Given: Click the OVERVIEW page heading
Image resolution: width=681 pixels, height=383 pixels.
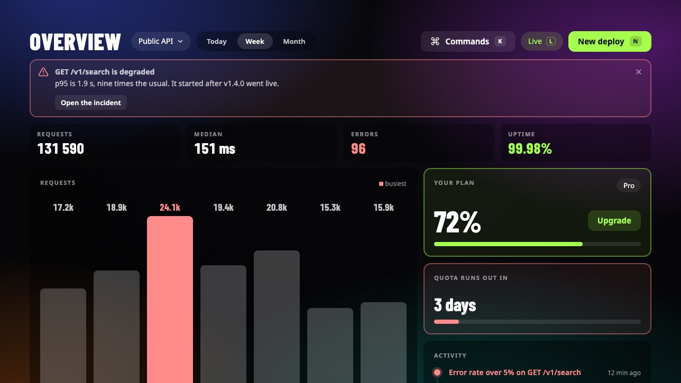Looking at the screenshot, I should (75, 42).
